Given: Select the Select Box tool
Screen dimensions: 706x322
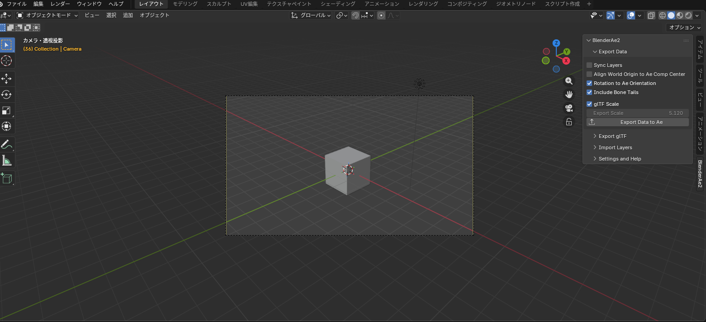Looking at the screenshot, I should click(7, 45).
